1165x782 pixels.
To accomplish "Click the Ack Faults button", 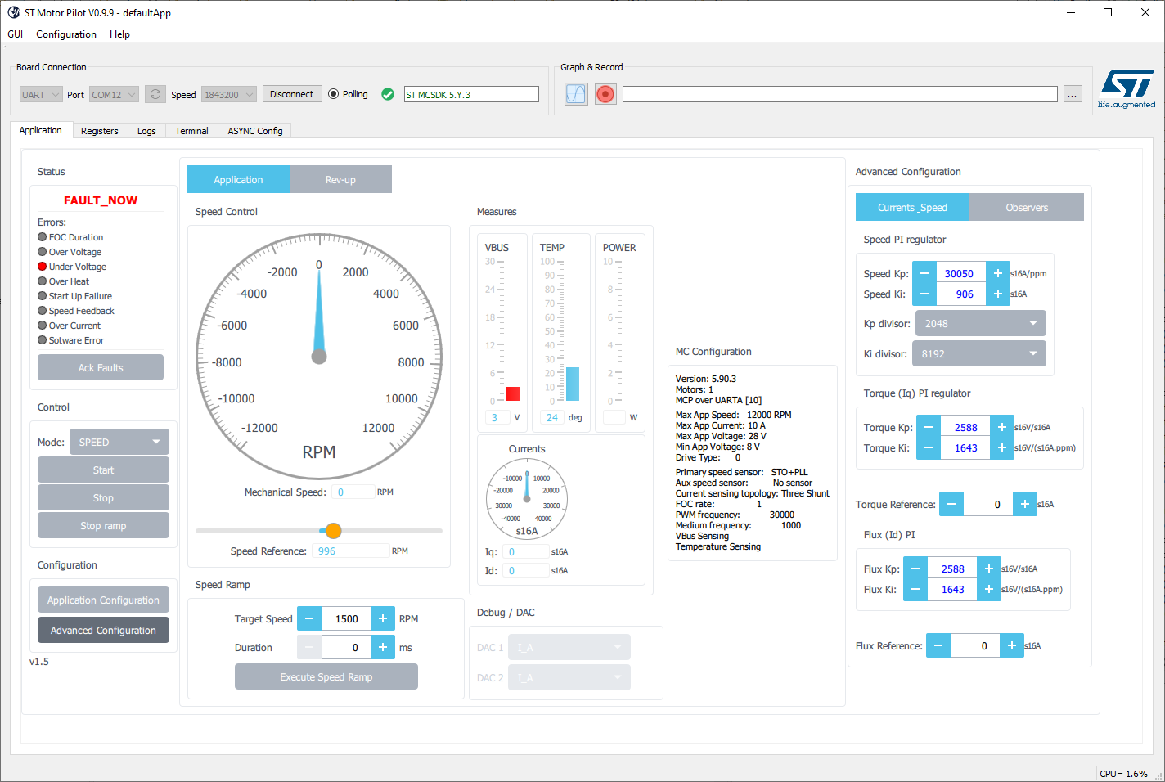I will coord(101,367).
